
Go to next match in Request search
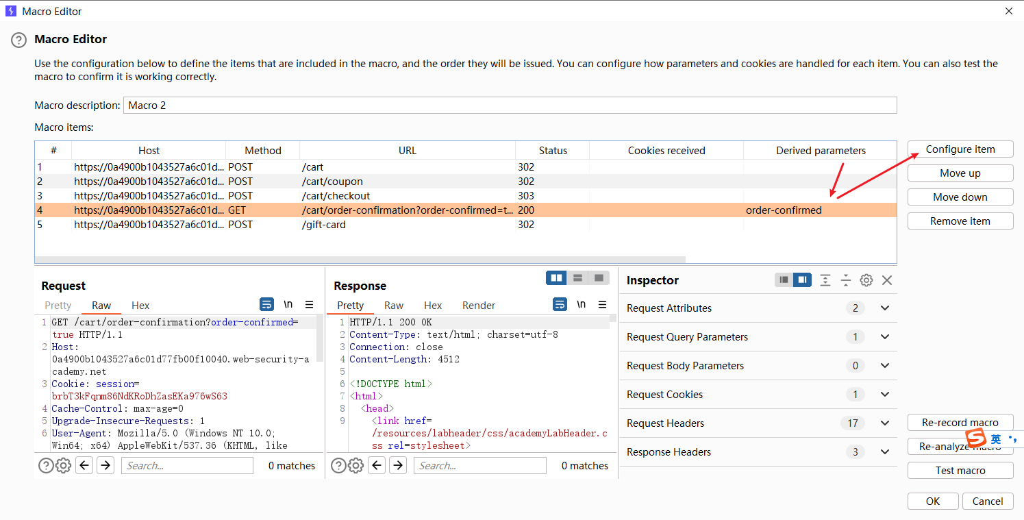pyautogui.click(x=105, y=466)
